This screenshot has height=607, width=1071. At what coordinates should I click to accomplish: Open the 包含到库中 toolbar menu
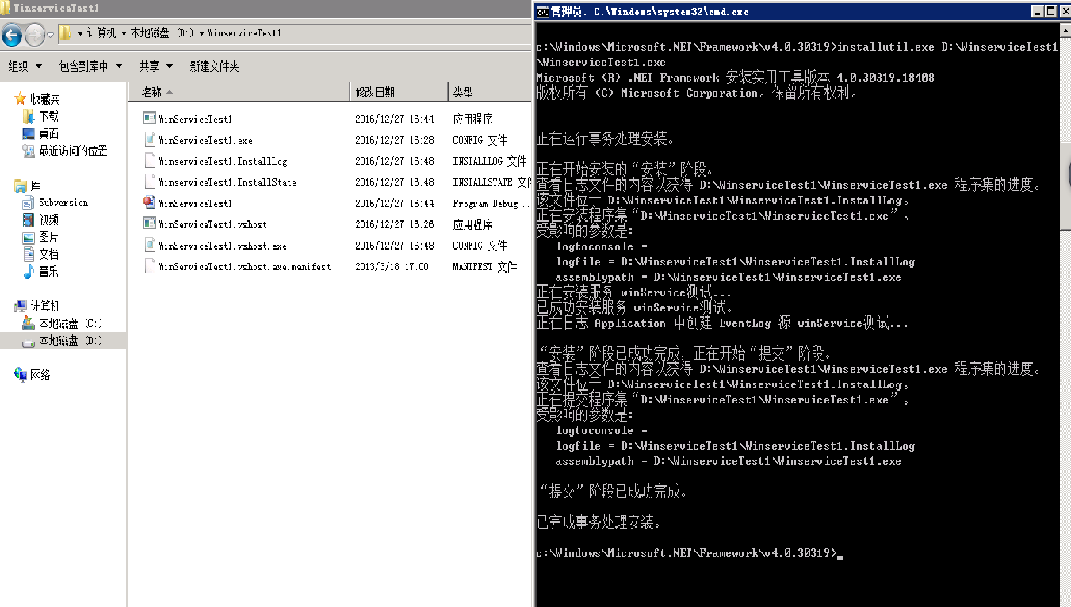[x=91, y=67]
